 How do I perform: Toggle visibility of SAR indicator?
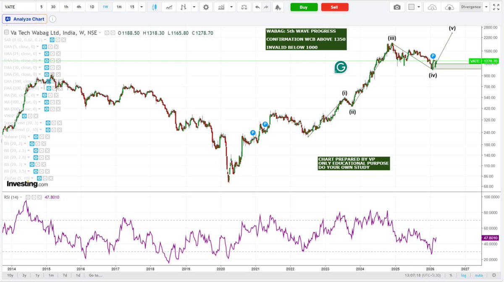click(x=52, y=39)
